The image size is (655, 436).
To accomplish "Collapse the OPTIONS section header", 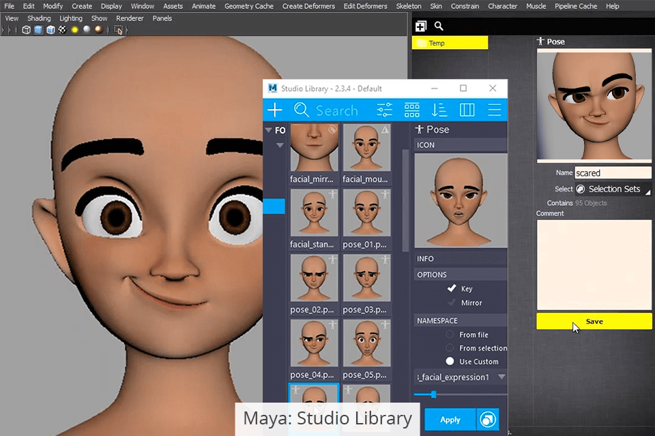I will pos(461,275).
